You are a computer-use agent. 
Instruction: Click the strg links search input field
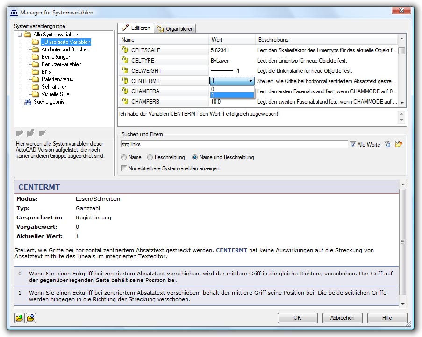click(234, 144)
